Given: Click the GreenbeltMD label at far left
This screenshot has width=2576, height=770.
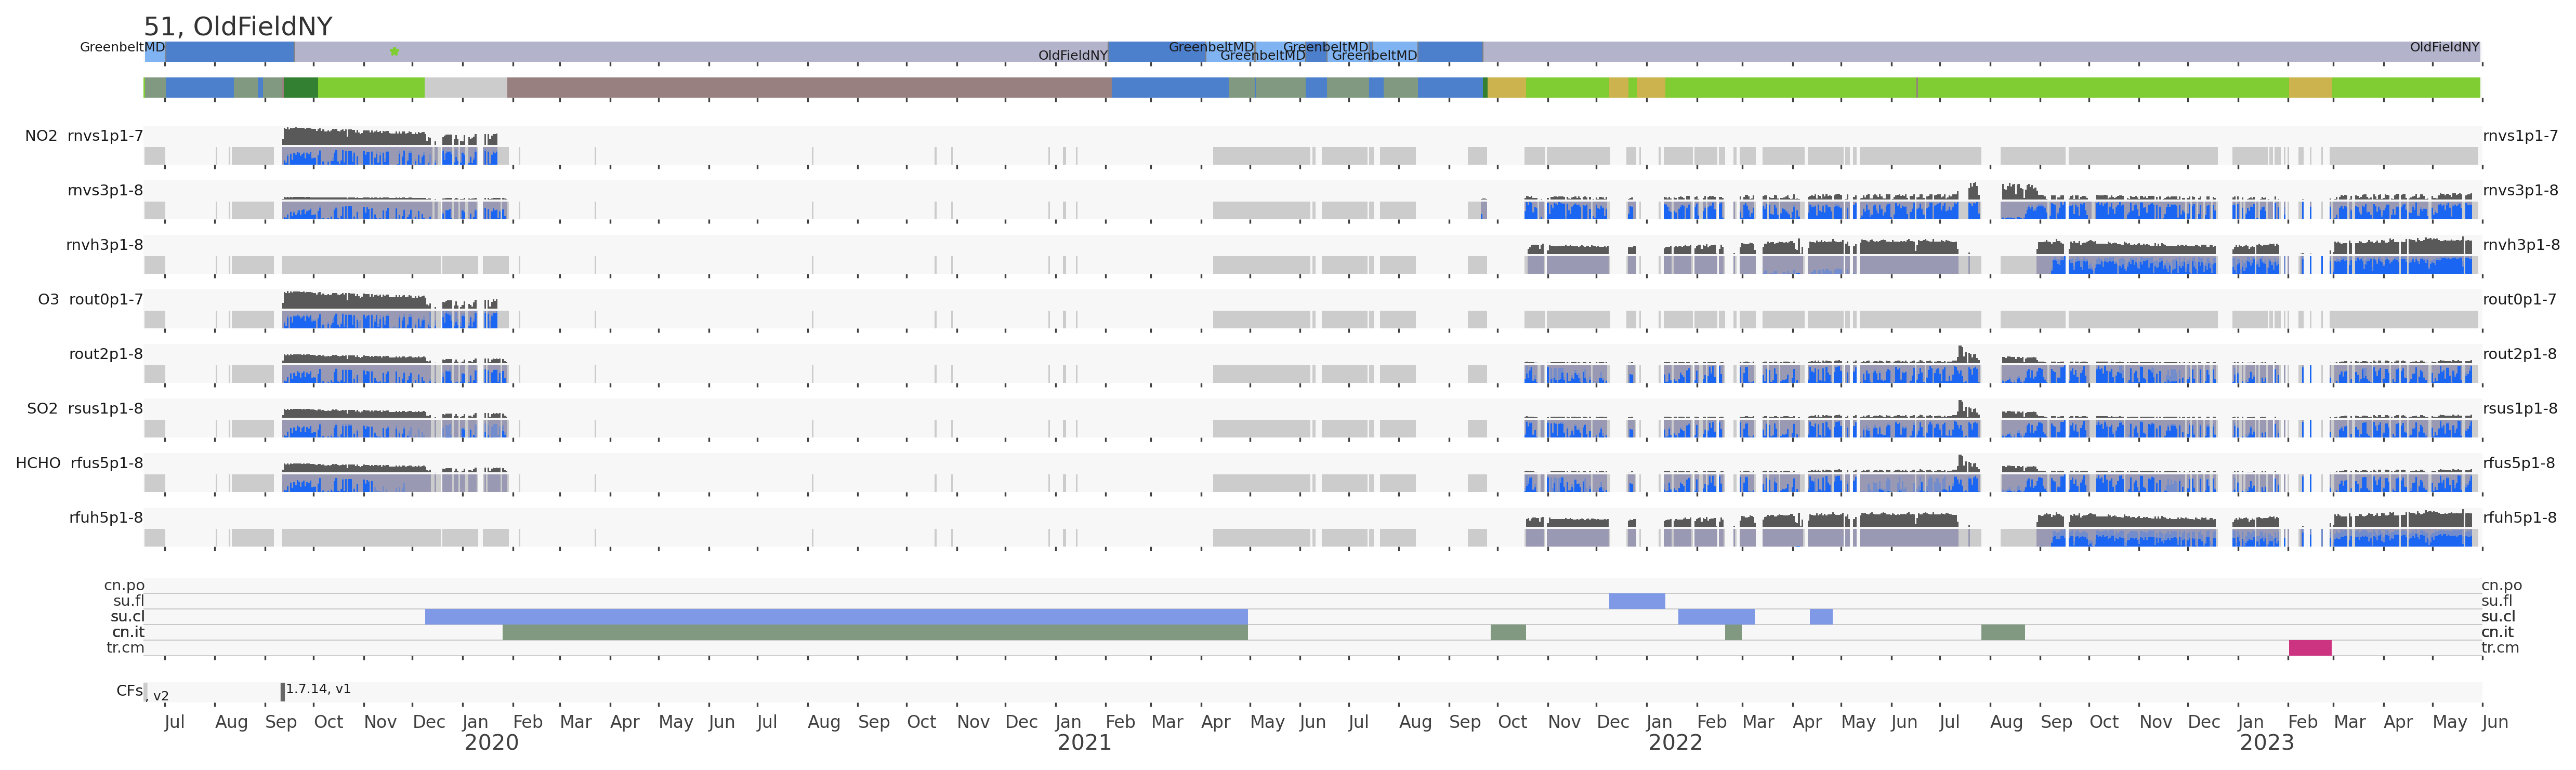Looking at the screenshot, I should pos(122,47).
